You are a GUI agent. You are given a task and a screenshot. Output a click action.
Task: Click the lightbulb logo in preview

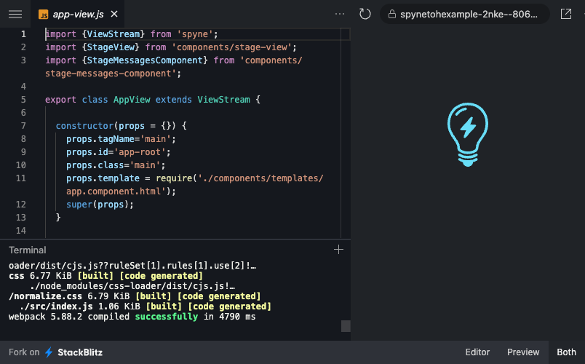click(x=468, y=135)
